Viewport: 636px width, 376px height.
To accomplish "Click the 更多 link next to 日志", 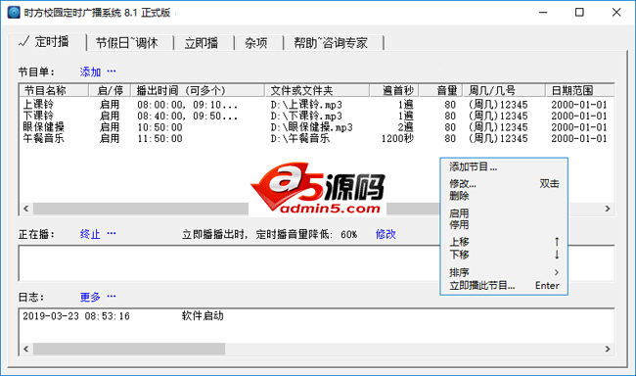I will click(90, 297).
